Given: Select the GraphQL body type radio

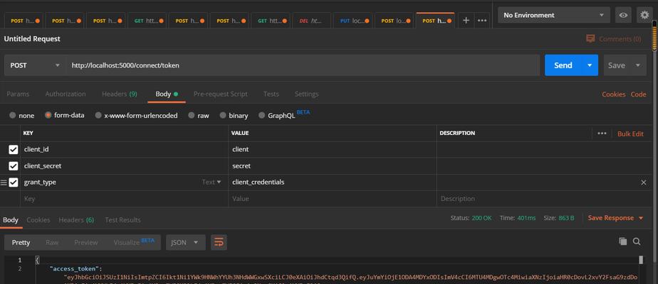Looking at the screenshot, I should (262, 116).
